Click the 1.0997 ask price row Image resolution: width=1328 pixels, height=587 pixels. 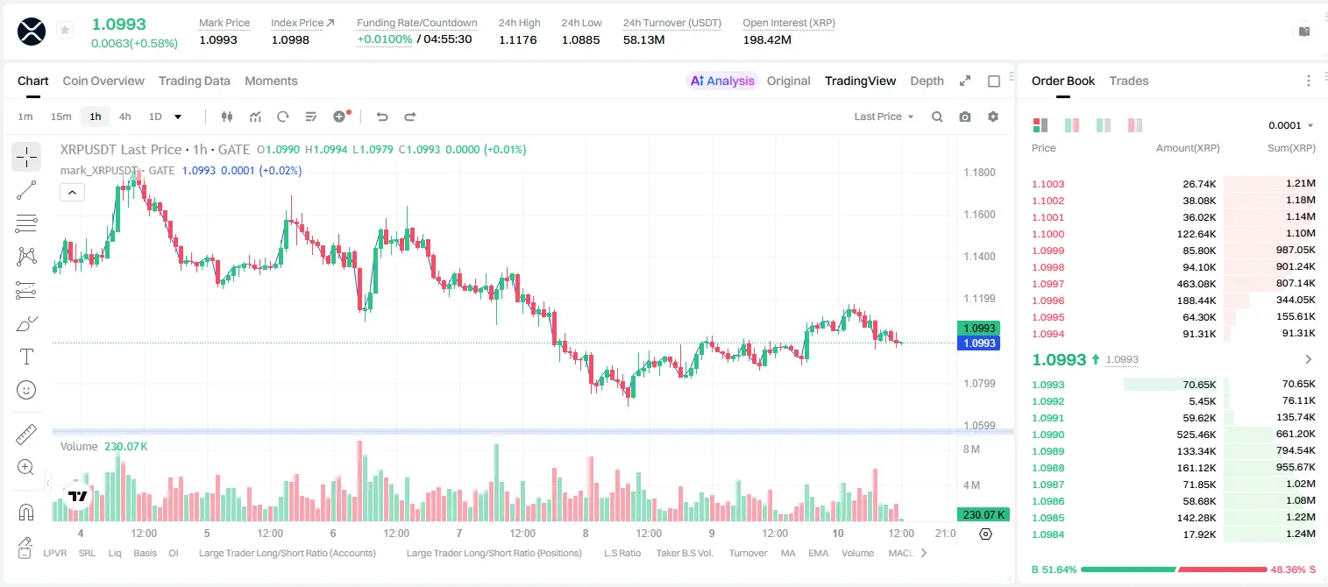pos(1173,284)
